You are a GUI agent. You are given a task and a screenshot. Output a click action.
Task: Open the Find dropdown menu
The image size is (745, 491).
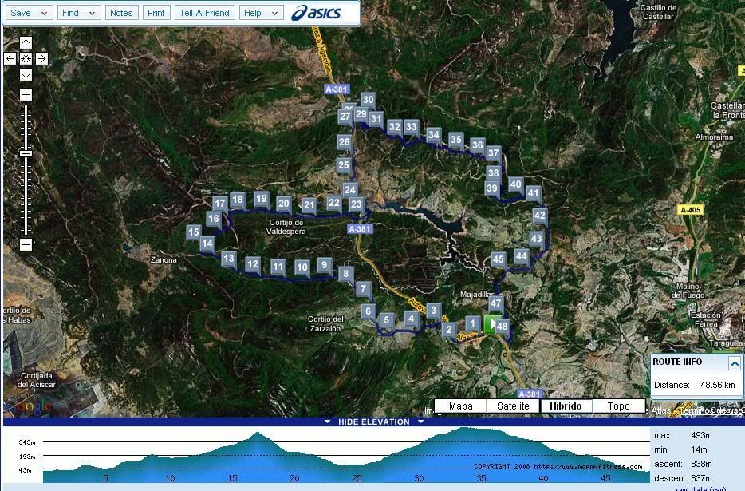tap(79, 13)
